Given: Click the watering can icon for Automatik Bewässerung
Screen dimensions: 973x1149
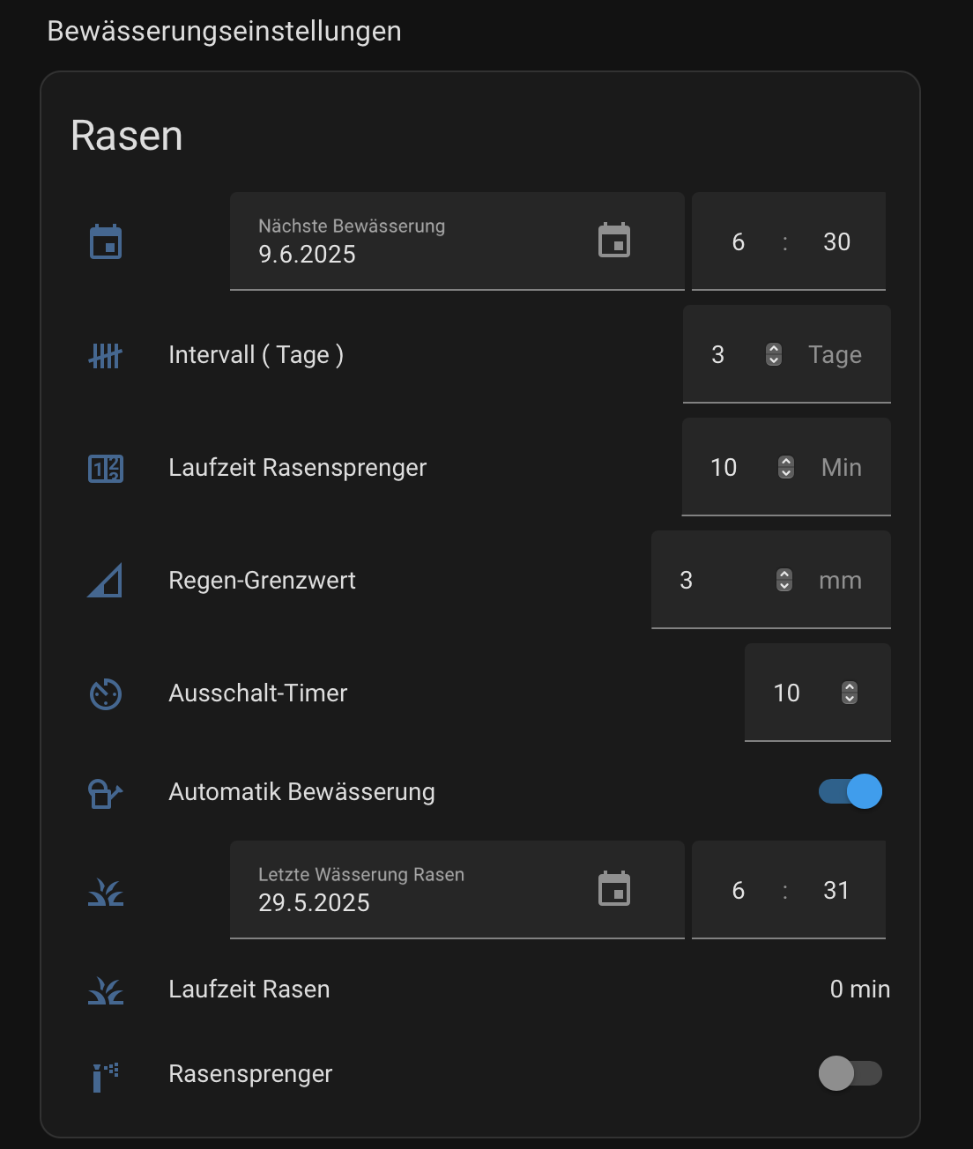Looking at the screenshot, I should click(x=106, y=792).
